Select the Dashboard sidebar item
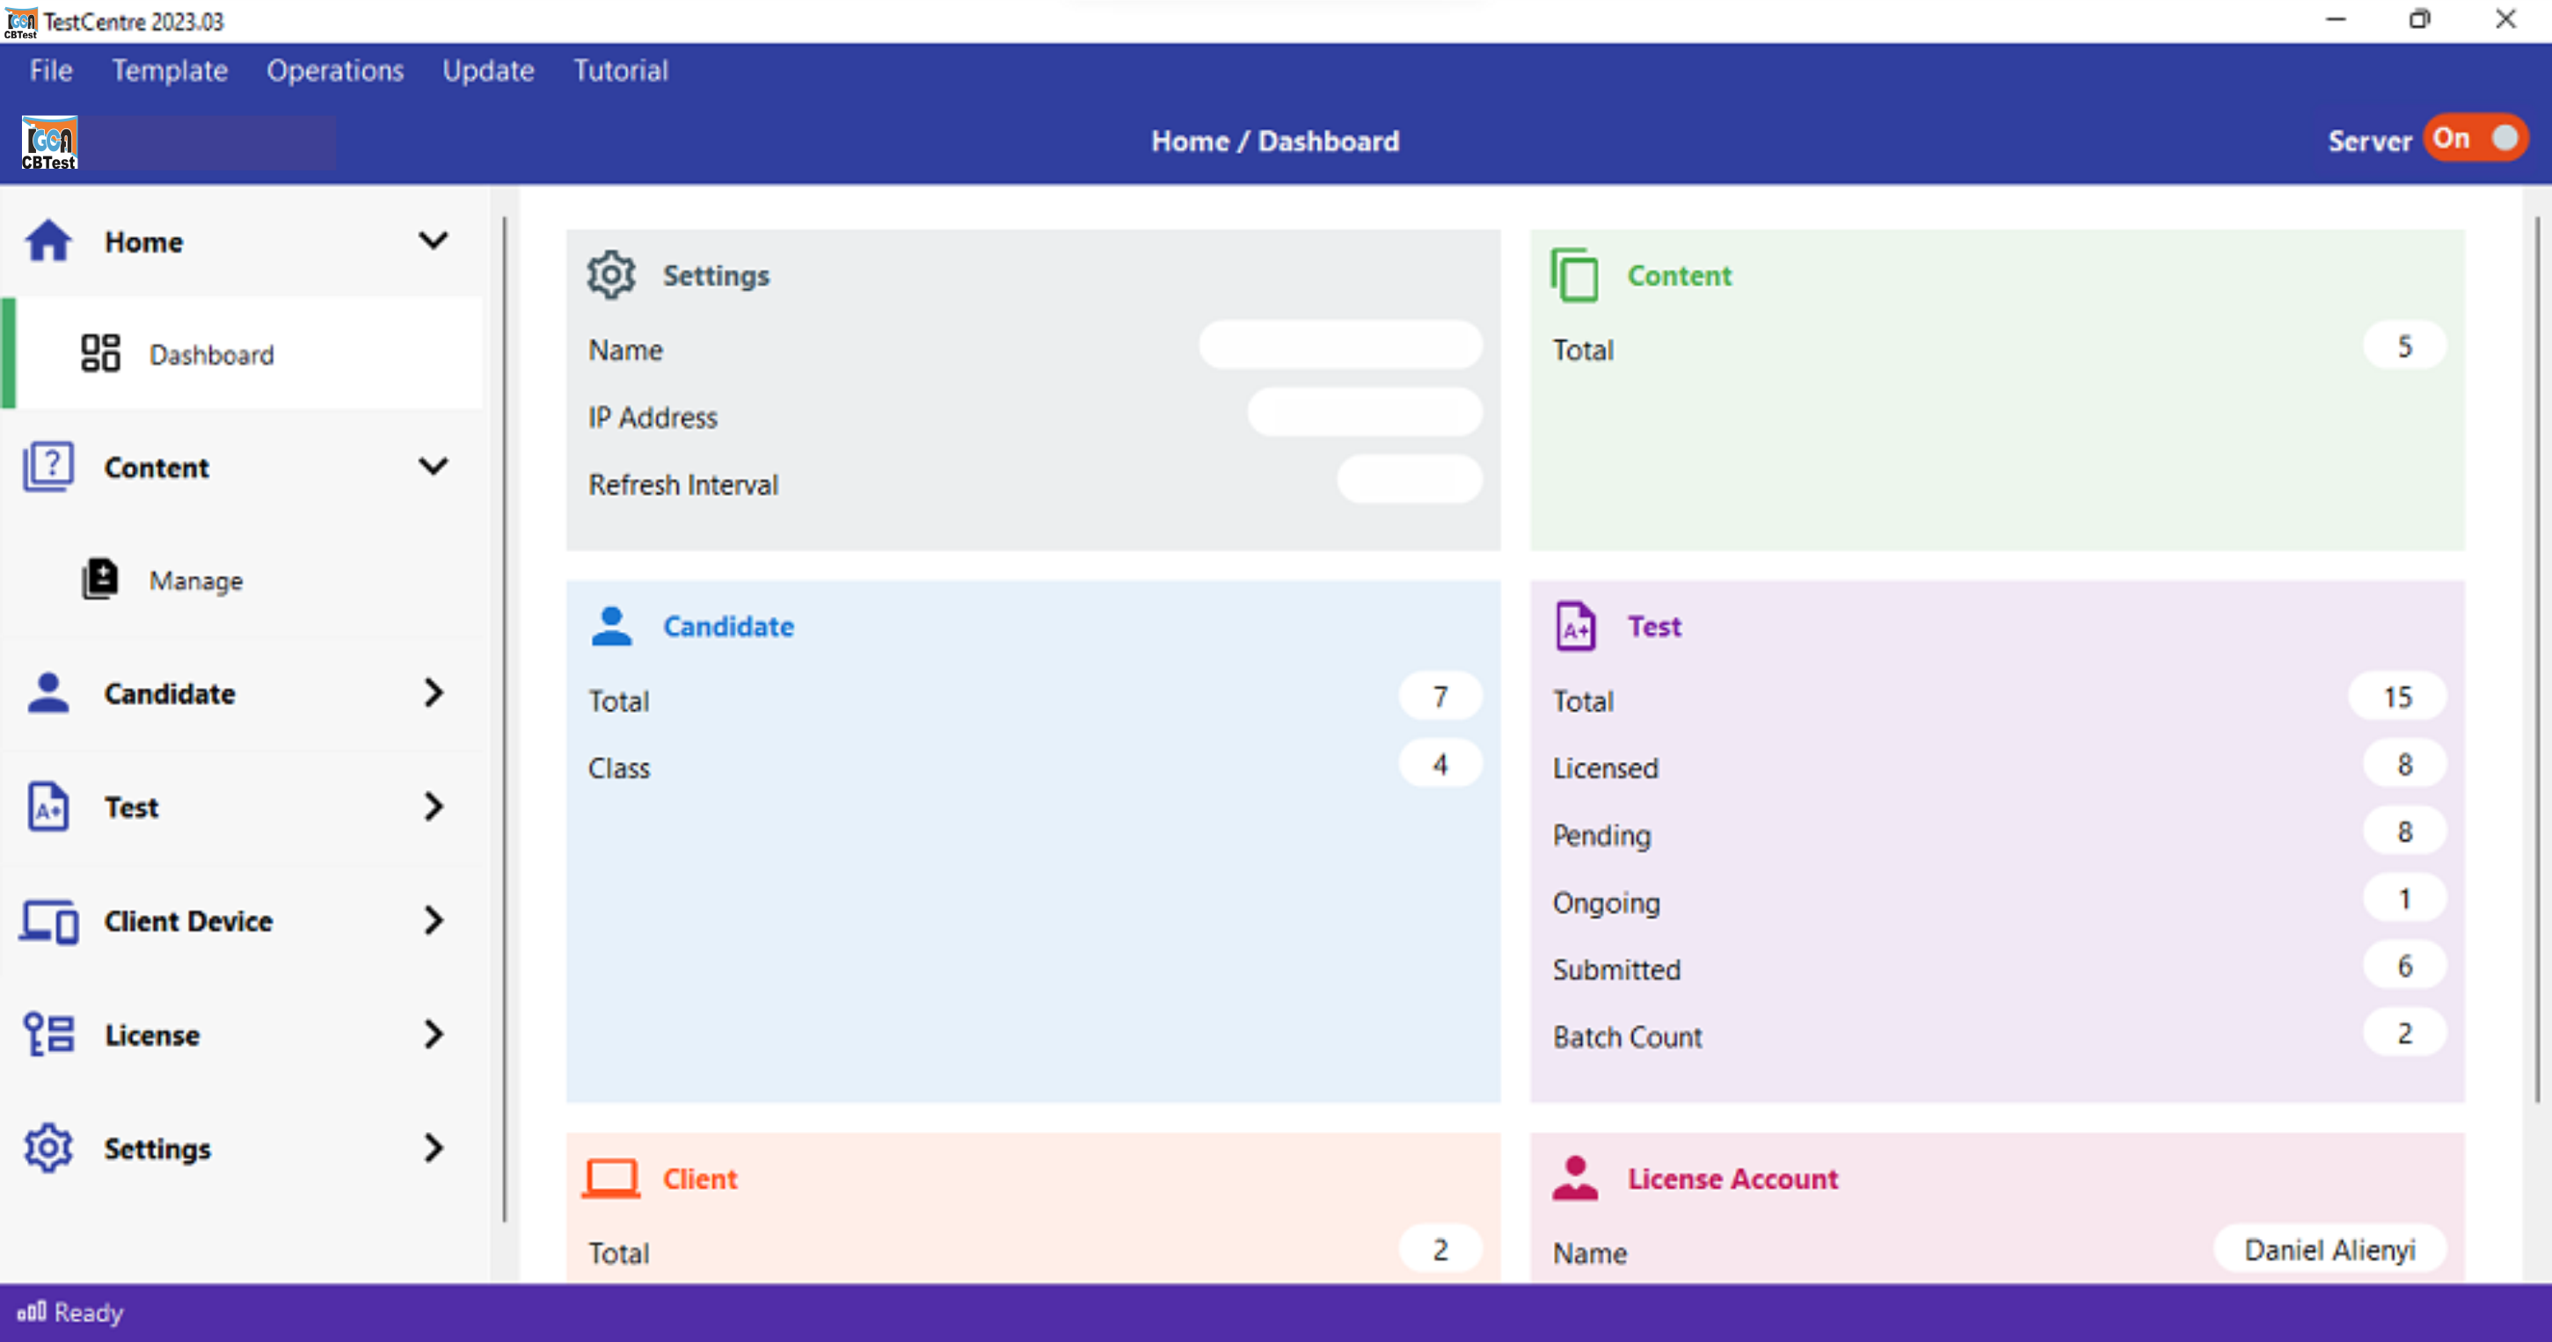The height and width of the screenshot is (1342, 2552). pyautogui.click(x=211, y=354)
